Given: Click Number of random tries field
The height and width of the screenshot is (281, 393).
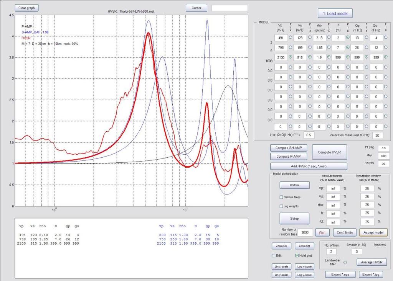Looking at the screenshot, I should click(x=305, y=232).
